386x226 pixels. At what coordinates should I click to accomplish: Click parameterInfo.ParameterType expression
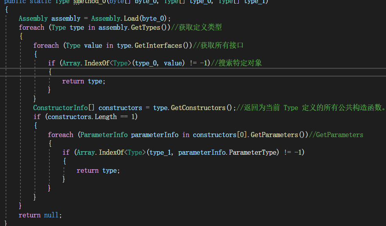coord(229,153)
